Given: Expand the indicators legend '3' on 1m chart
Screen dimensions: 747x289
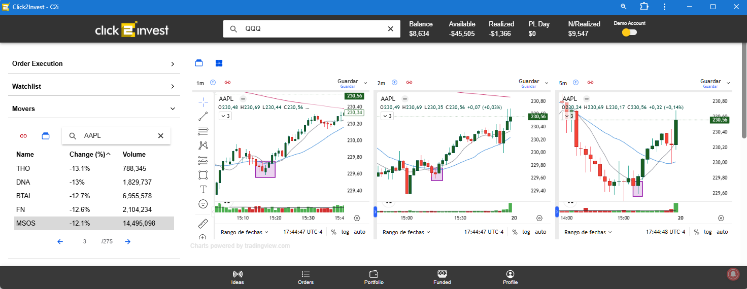Looking at the screenshot, I should tap(225, 116).
